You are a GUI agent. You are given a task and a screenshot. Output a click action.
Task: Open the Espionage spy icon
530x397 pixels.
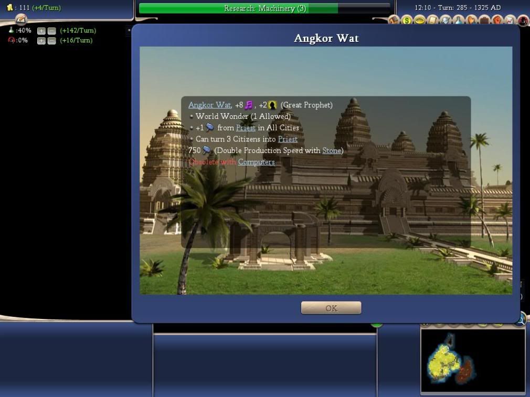tap(523, 20)
